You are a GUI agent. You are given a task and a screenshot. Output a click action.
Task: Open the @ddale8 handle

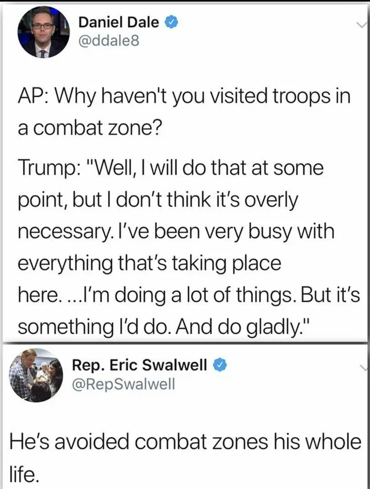tap(109, 41)
